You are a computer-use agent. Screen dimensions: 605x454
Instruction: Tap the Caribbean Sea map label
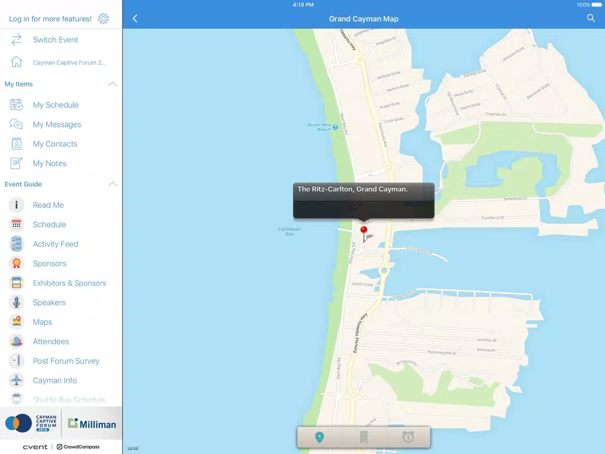pyautogui.click(x=289, y=231)
